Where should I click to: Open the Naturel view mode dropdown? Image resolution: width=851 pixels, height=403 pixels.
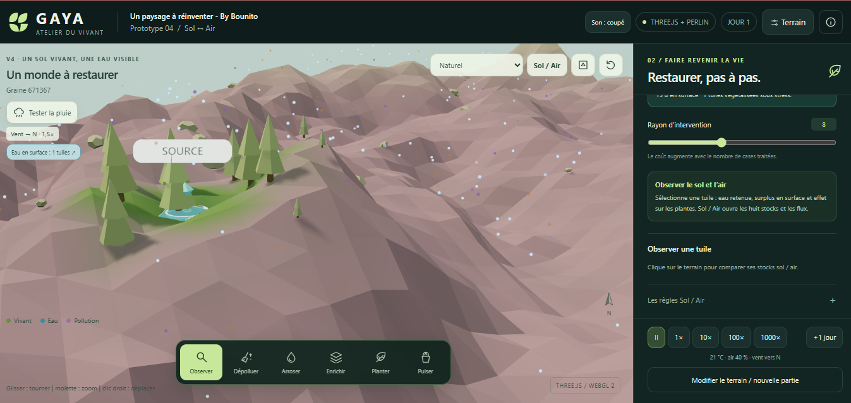pyautogui.click(x=477, y=65)
